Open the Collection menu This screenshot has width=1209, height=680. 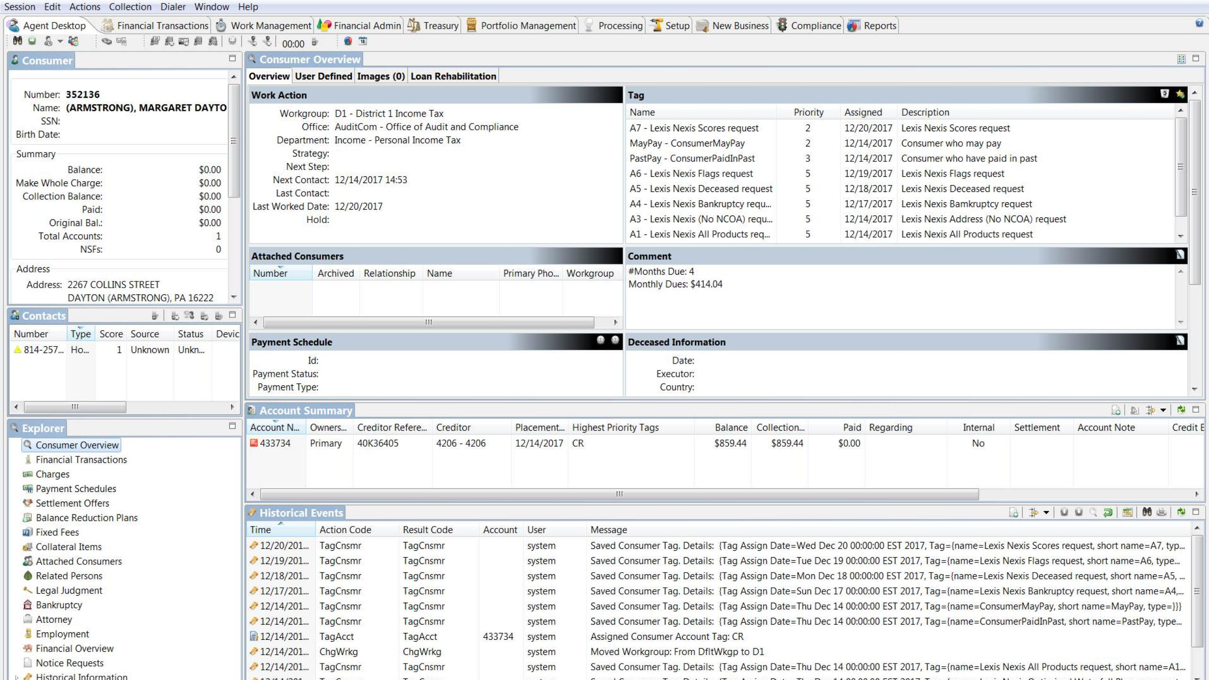click(130, 7)
